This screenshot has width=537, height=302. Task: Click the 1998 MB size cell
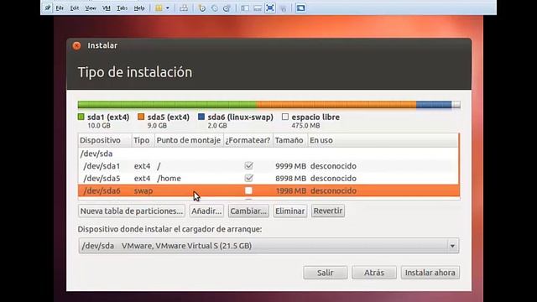(291, 190)
